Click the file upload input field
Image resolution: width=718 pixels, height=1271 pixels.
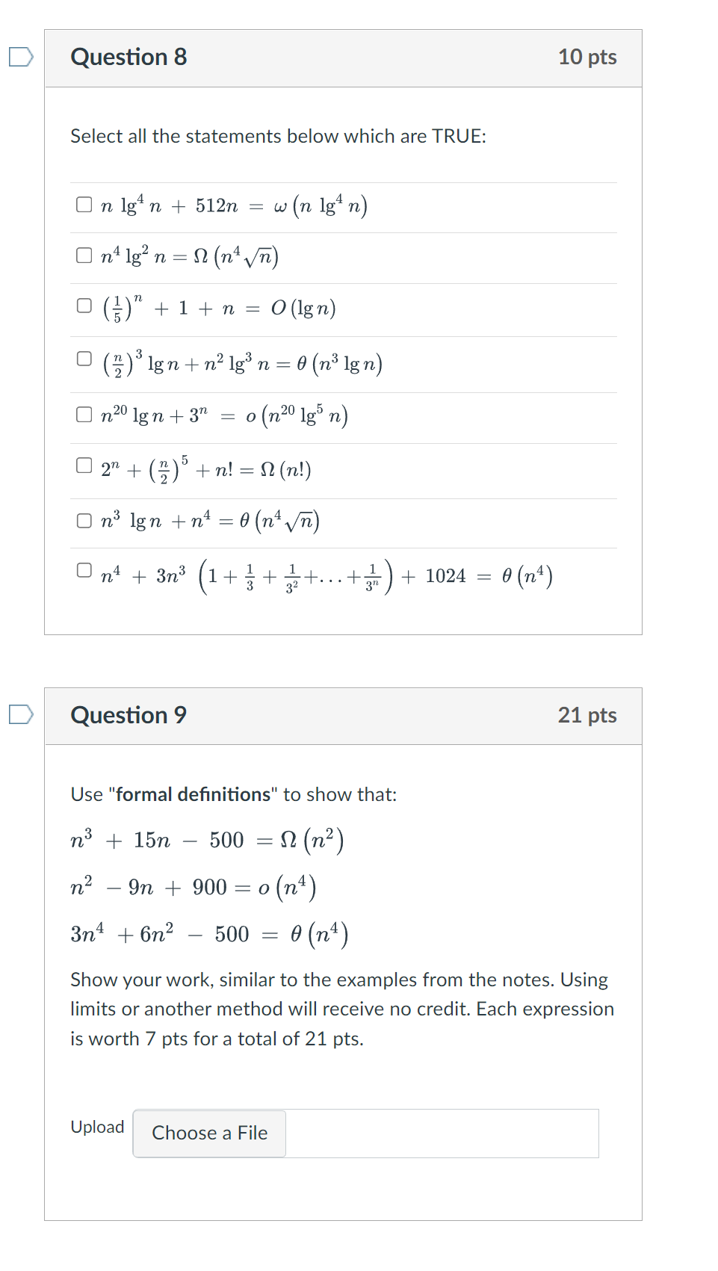click(x=441, y=1134)
